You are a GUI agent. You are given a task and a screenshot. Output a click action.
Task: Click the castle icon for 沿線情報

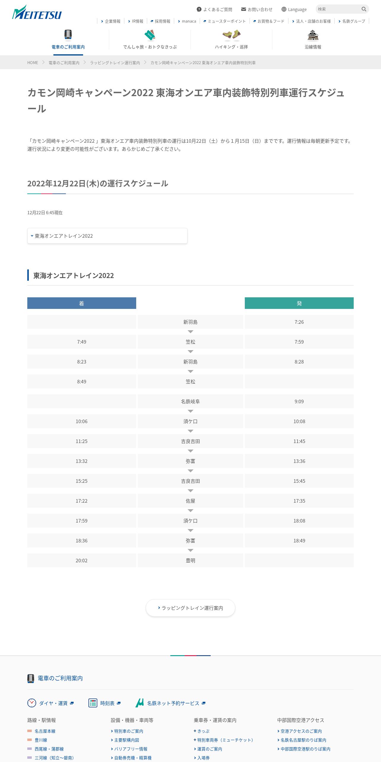(313, 35)
